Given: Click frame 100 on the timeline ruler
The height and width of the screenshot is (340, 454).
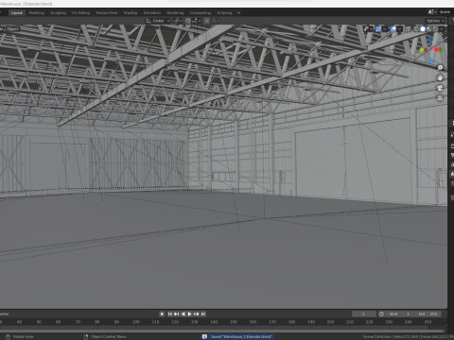Looking at the screenshot, I should coord(136,322).
